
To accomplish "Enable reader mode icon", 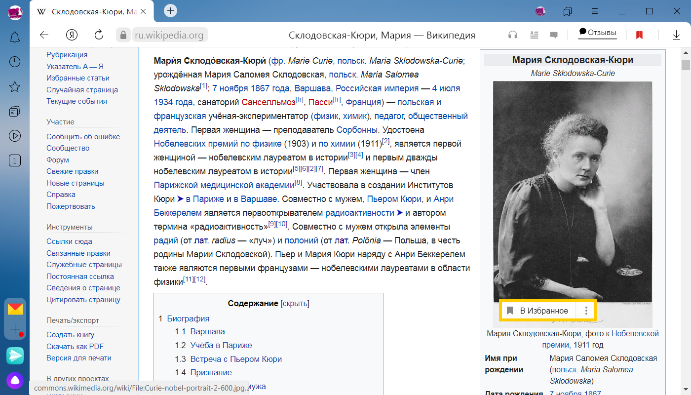I will click(534, 35).
